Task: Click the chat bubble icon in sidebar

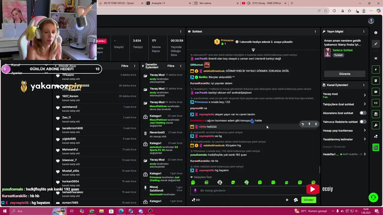Action: [x=376, y=92]
